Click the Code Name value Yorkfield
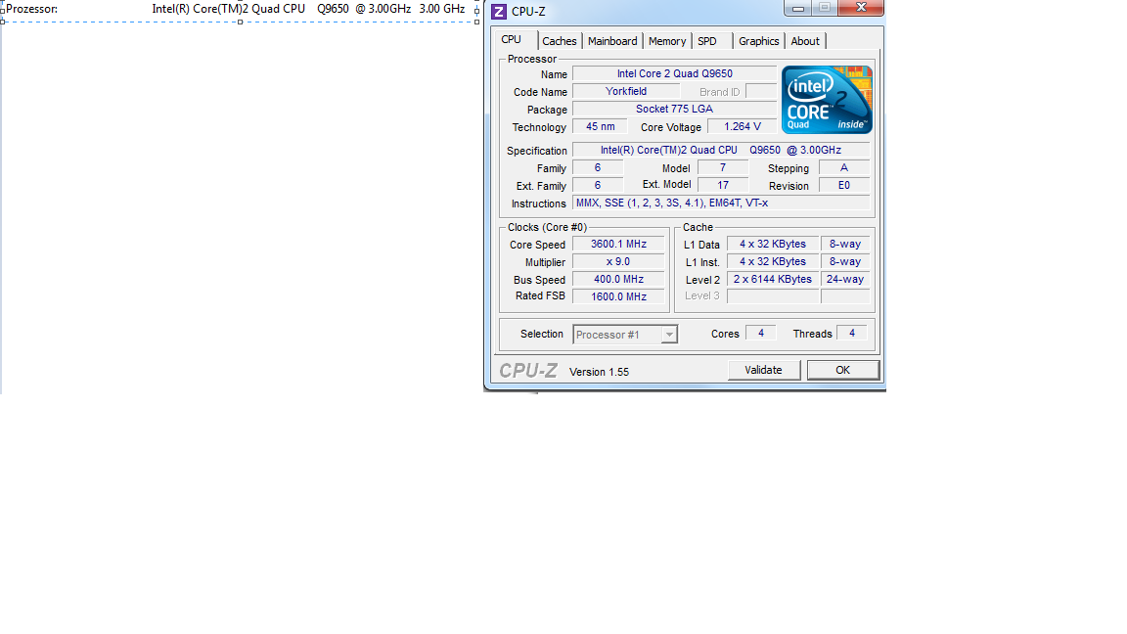Screen dimensions: 1127x634 625,91
